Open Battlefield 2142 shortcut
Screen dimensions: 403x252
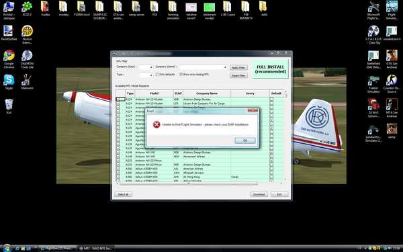373,59
